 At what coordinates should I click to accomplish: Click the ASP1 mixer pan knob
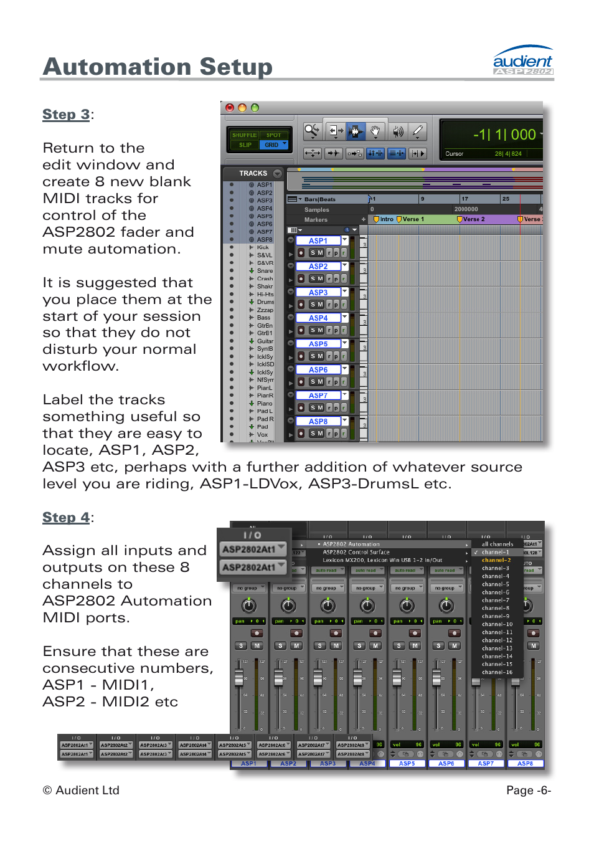(x=249, y=605)
